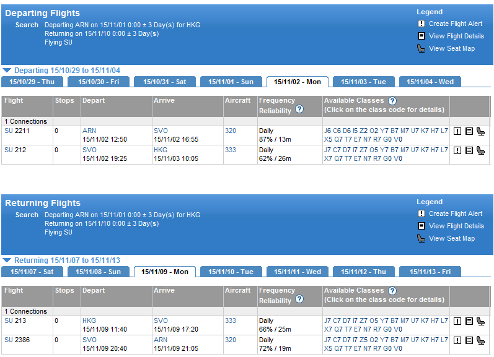Screen dimensions: 494x357
Task: Open seat map for flight SU 2386
Action: coord(480,340)
